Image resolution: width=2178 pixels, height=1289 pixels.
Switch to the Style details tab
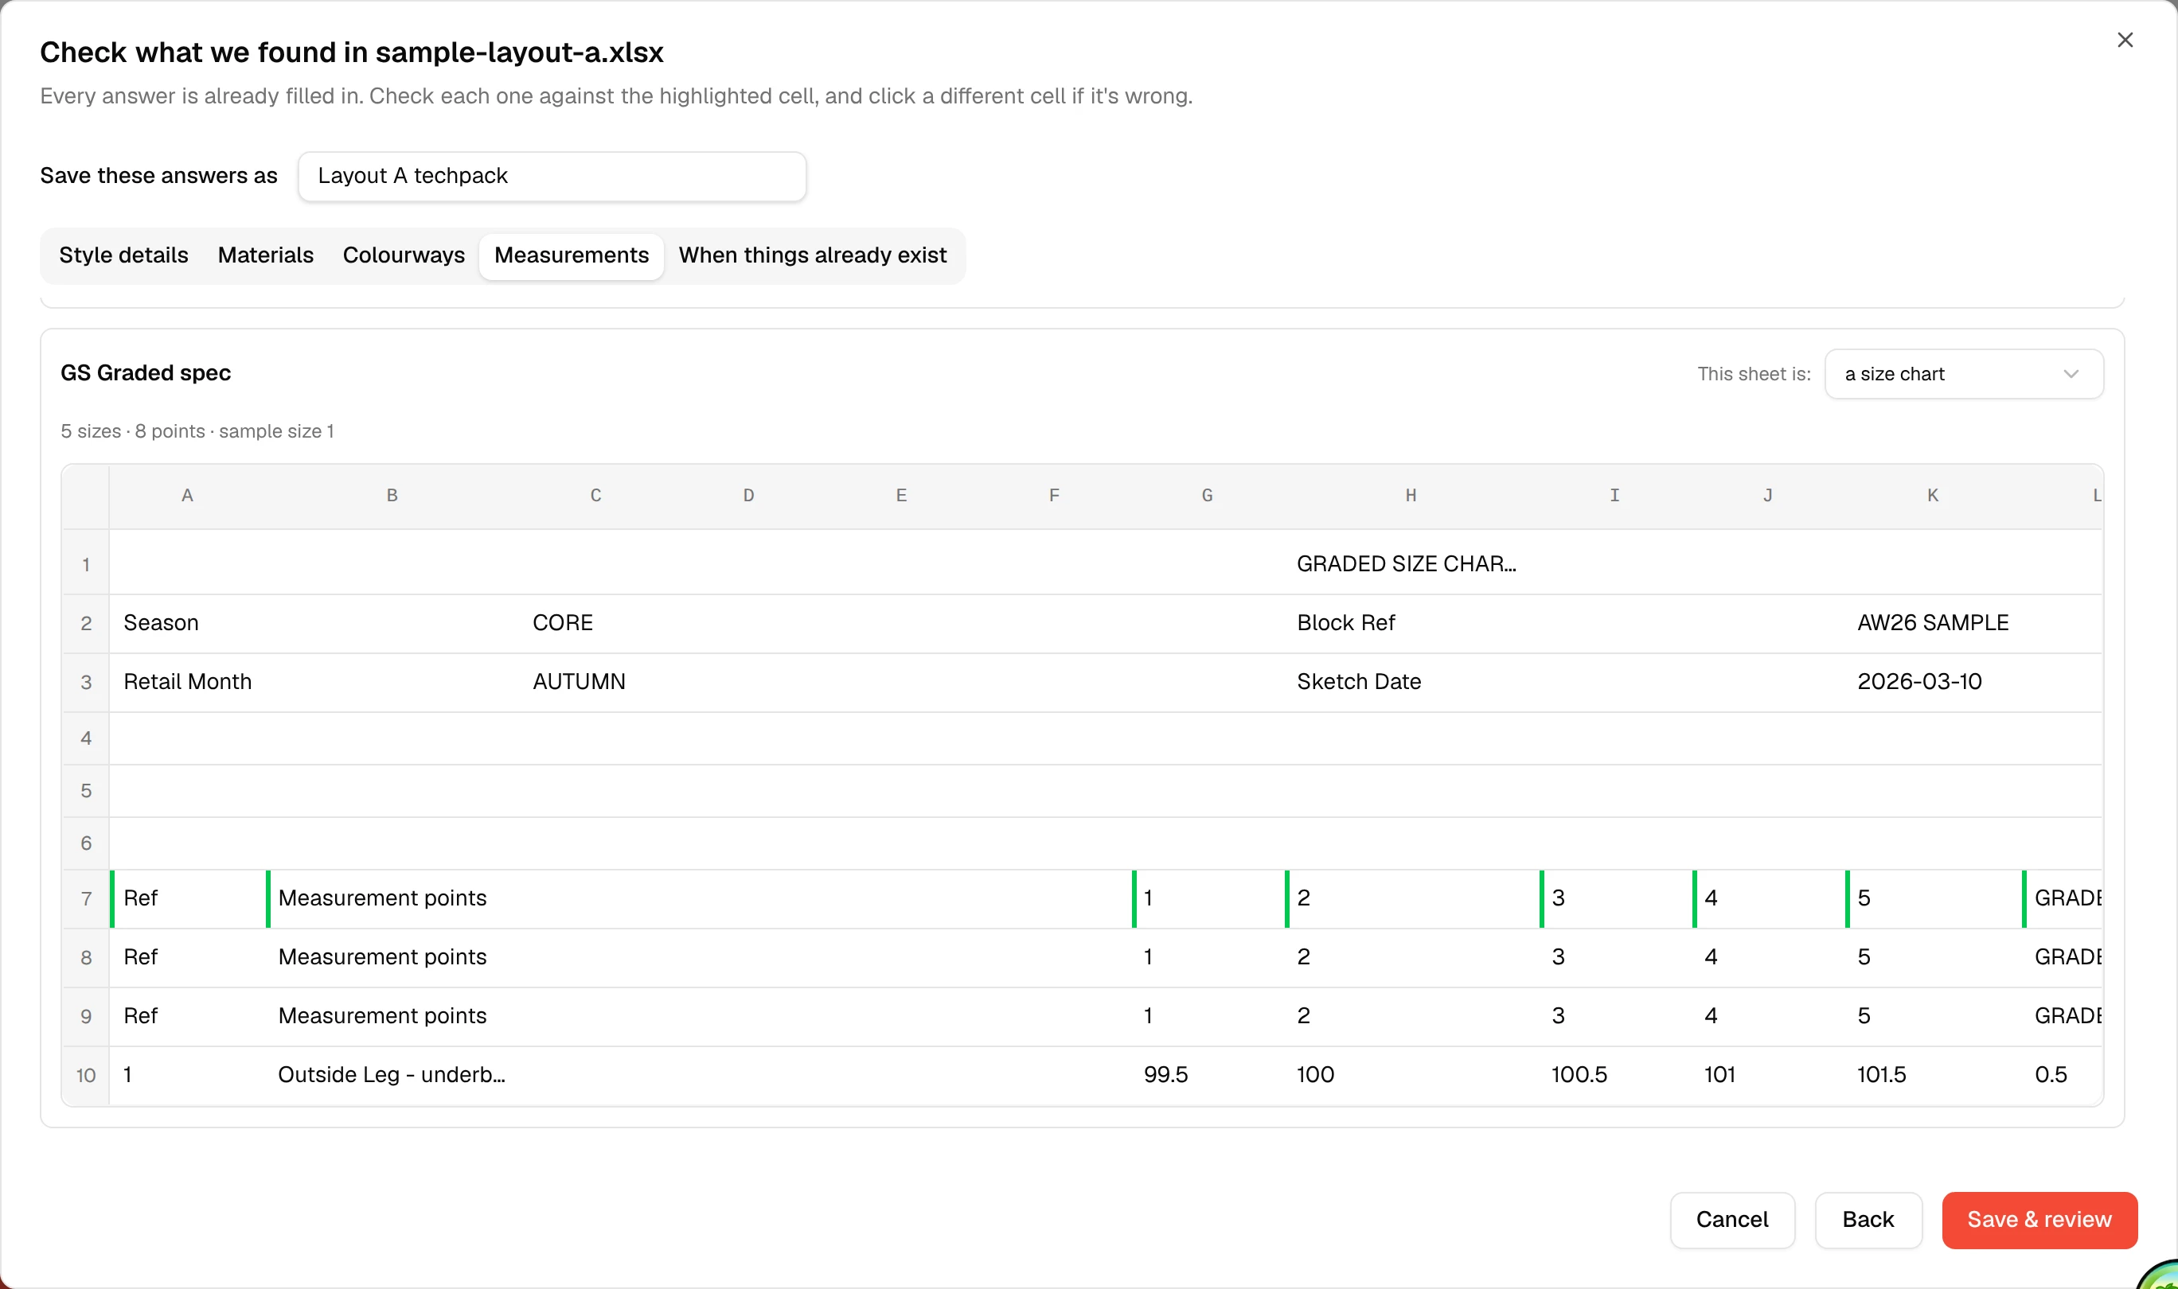pyautogui.click(x=123, y=255)
